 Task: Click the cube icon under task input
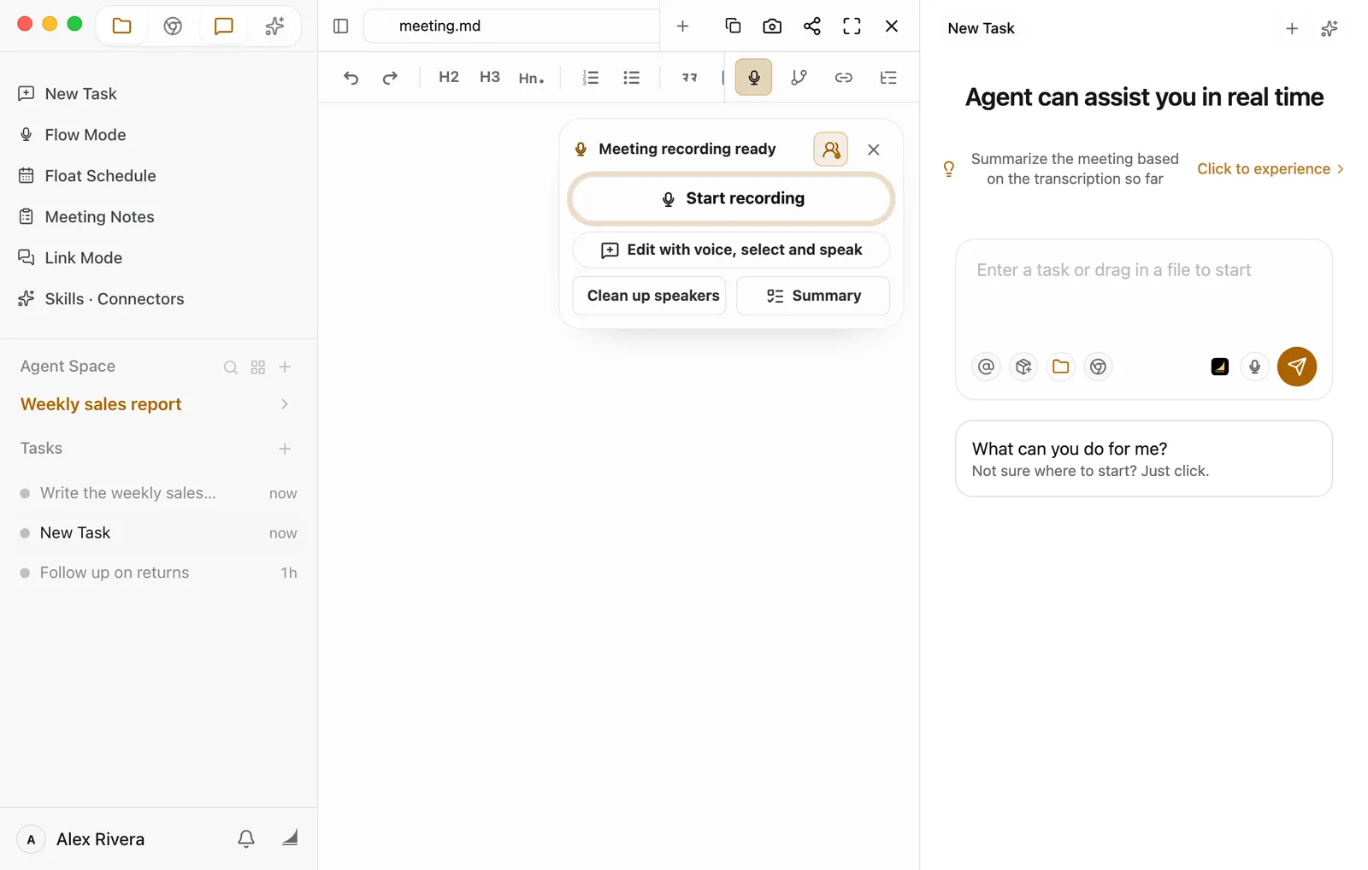[1023, 367]
